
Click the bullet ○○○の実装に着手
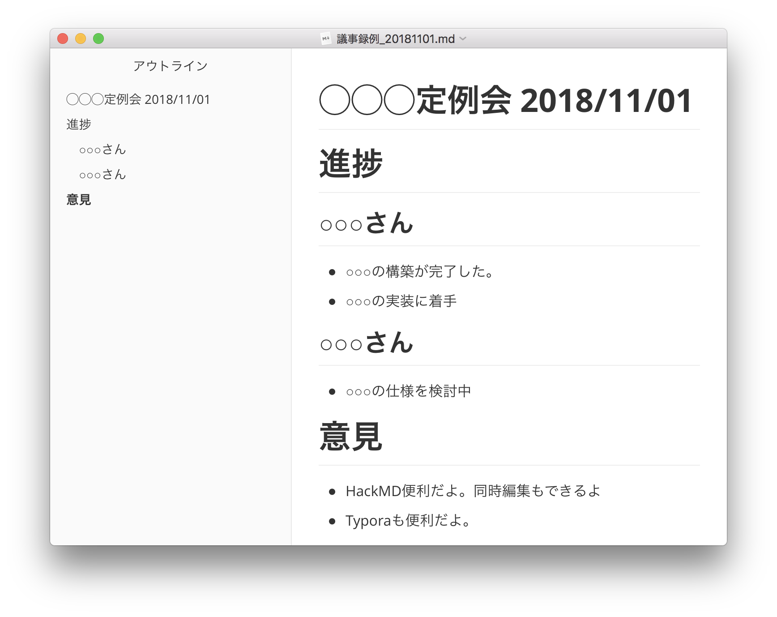pyautogui.click(x=401, y=301)
